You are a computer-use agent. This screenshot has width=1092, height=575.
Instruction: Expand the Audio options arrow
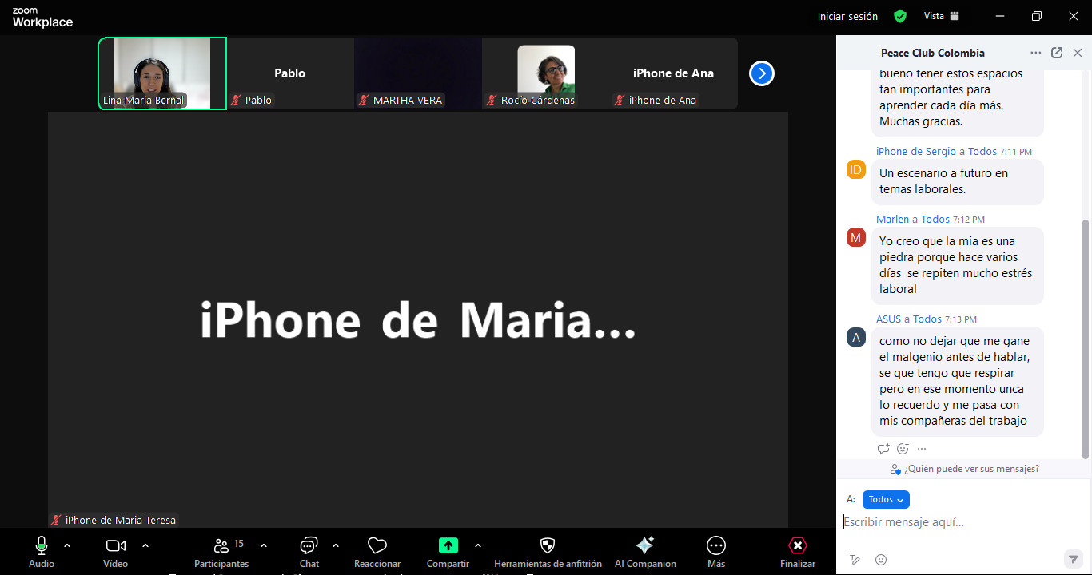(67, 545)
